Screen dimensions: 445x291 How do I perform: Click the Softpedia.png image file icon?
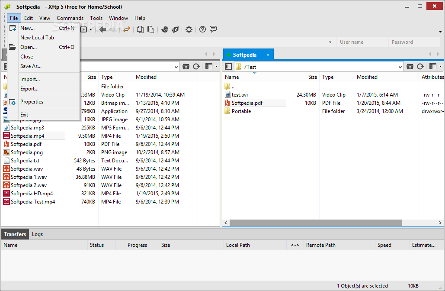6,152
